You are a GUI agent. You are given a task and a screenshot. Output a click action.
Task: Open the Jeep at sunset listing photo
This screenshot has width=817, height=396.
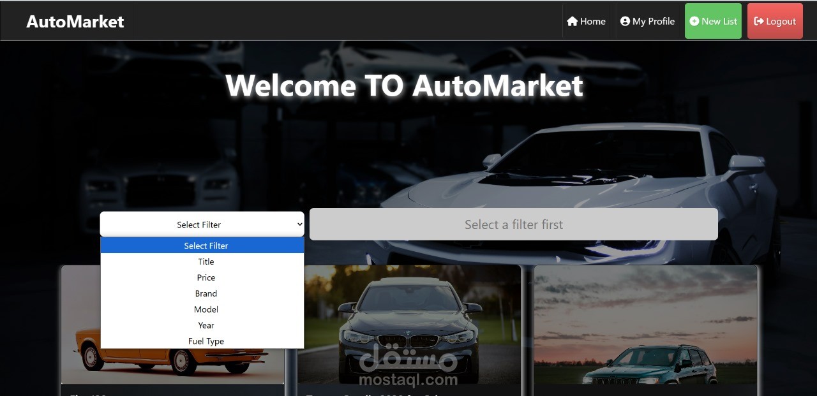click(x=645, y=325)
